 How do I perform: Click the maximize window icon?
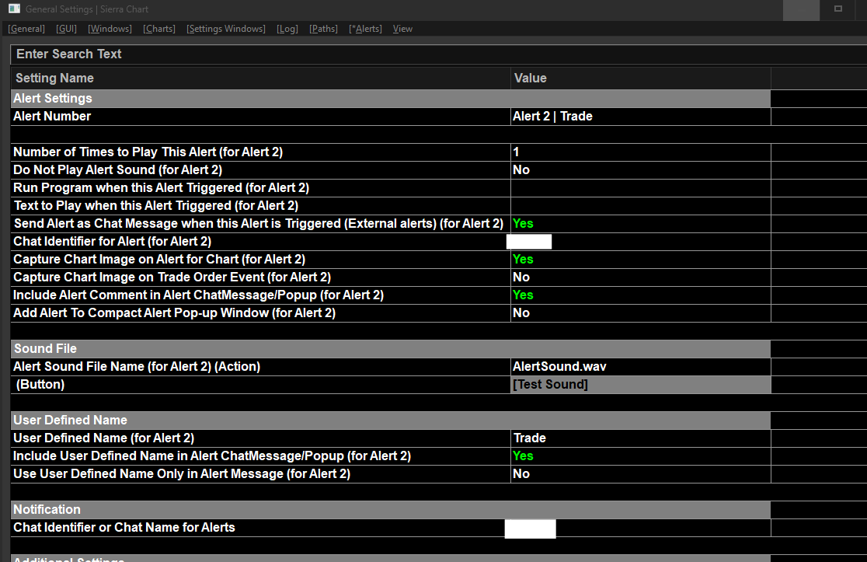(x=837, y=9)
